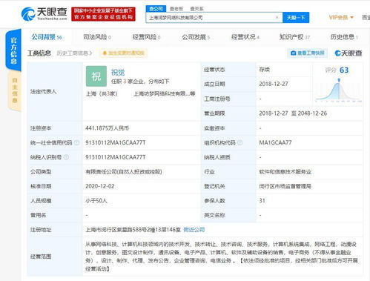Click the 天眼查 watermark logo beside the snapshot button

pyautogui.click(x=348, y=53)
